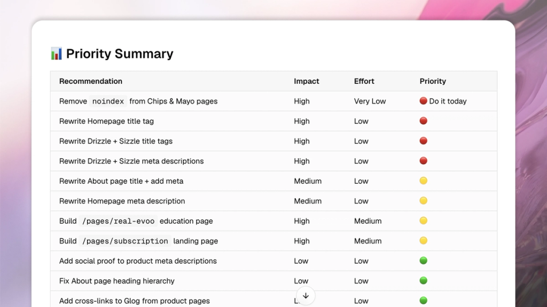Click 'Rewrite About page title + add meta'

click(x=121, y=181)
